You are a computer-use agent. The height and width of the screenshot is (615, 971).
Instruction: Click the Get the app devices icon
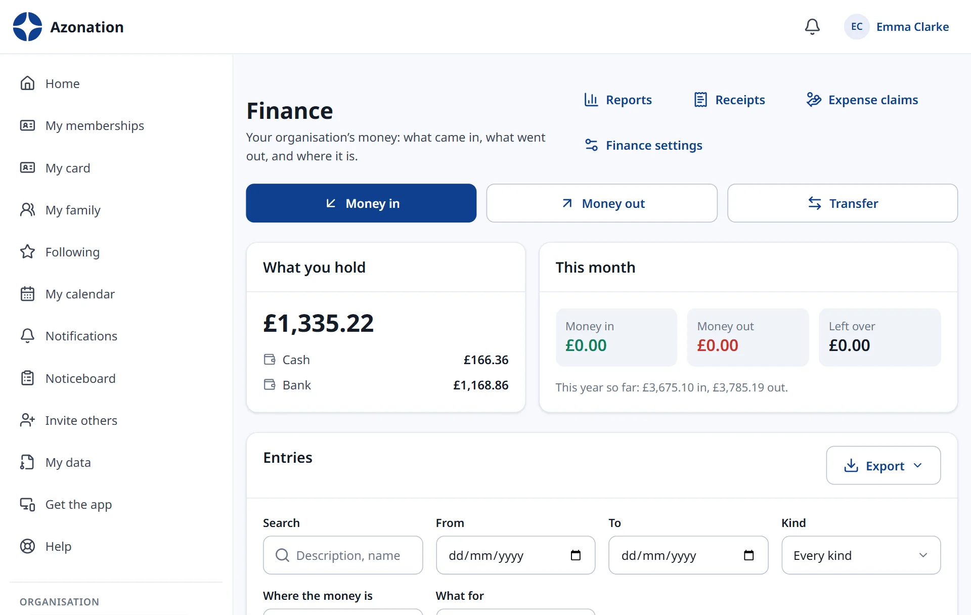[27, 504]
